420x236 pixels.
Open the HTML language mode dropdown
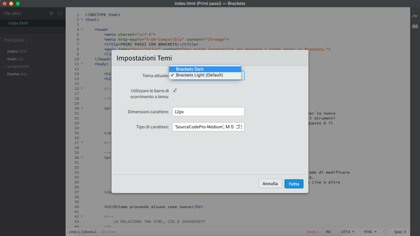[370, 232]
